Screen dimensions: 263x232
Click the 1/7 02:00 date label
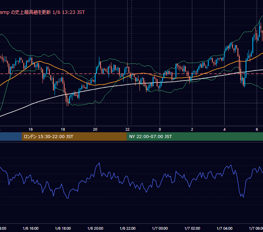click(x=192, y=229)
